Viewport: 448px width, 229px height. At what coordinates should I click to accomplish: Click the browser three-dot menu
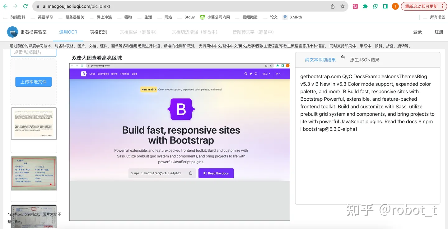pos(442,6)
